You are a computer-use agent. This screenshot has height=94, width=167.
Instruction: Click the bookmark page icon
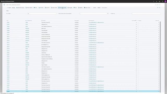coord(156,5)
